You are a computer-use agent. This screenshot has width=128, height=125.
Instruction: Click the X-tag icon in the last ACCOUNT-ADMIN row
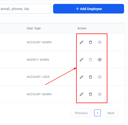(x=99, y=94)
